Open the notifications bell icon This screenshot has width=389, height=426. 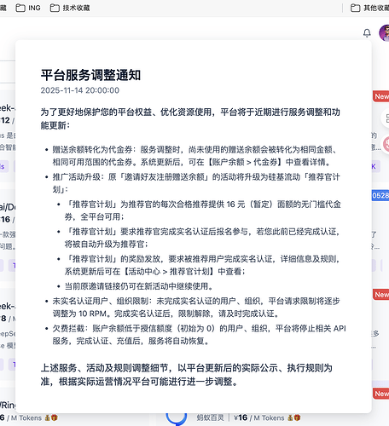click(x=367, y=33)
